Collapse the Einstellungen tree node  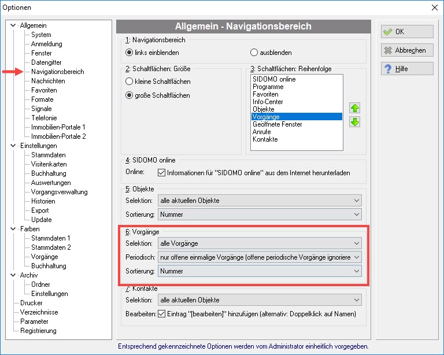pyautogui.click(x=13, y=146)
